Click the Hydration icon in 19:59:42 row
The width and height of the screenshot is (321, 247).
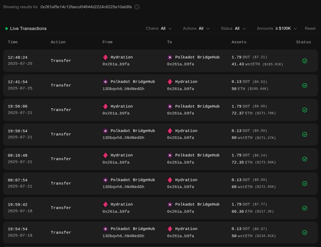tap(105, 205)
